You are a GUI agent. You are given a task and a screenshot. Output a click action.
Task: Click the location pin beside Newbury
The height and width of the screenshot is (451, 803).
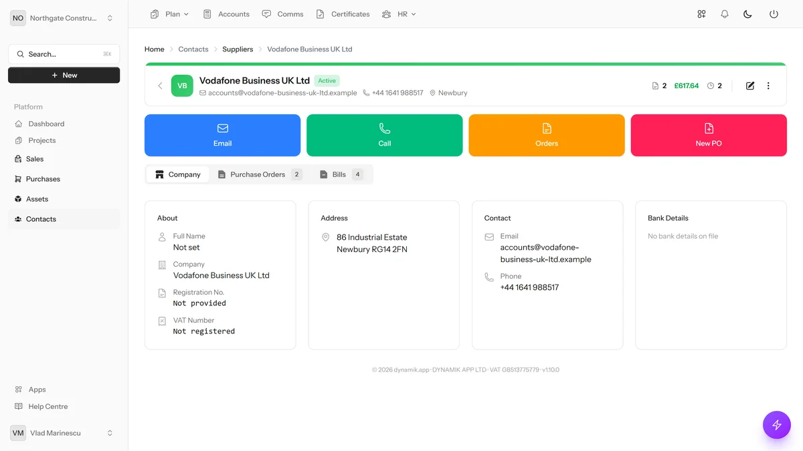[x=432, y=93]
